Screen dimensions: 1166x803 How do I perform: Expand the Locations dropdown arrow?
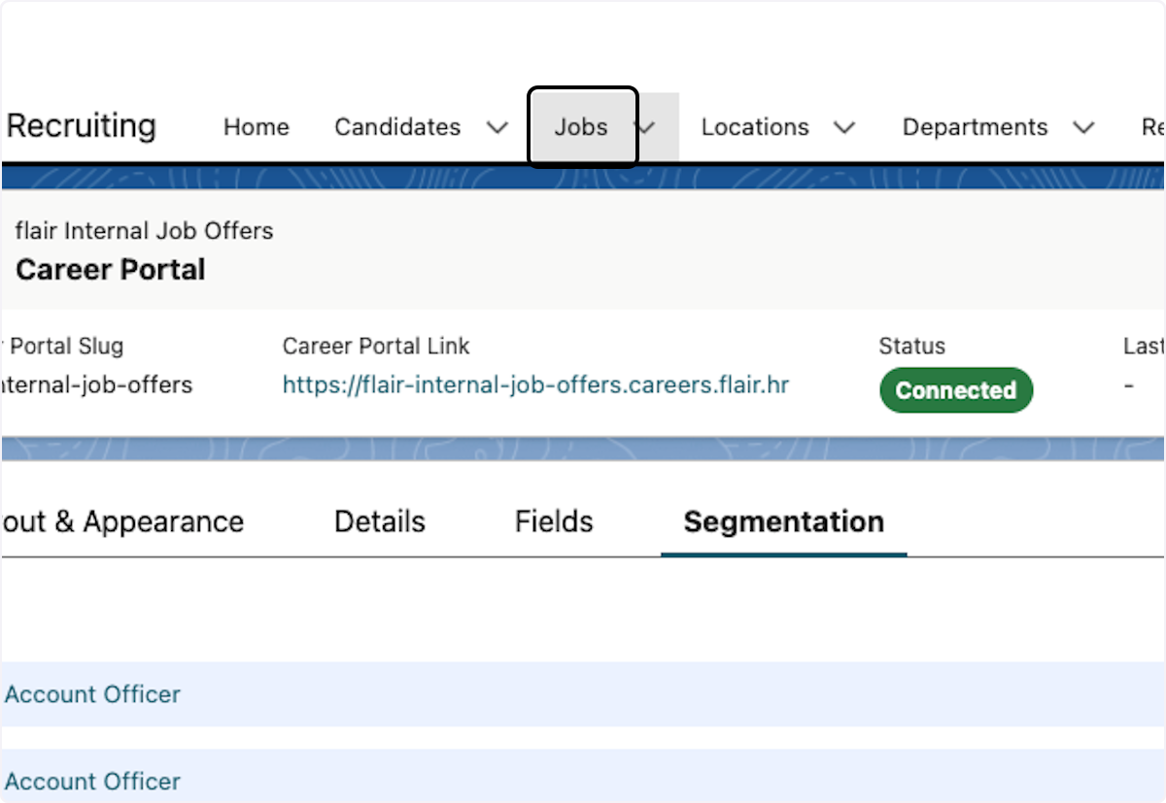pyautogui.click(x=844, y=127)
